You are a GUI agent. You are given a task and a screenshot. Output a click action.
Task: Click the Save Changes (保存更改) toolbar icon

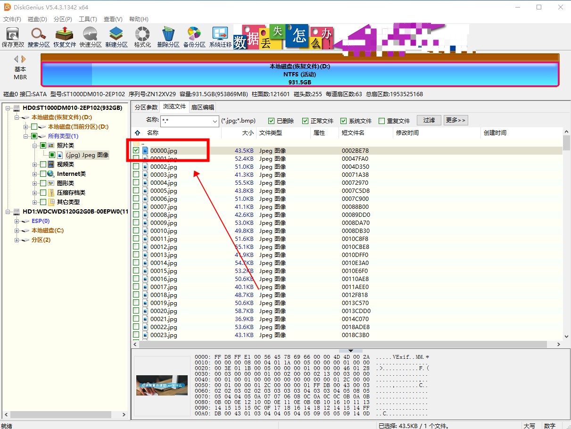point(13,37)
